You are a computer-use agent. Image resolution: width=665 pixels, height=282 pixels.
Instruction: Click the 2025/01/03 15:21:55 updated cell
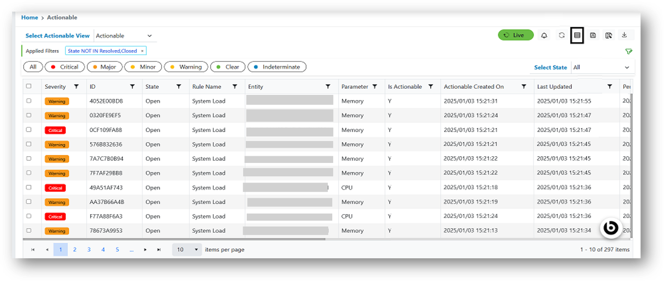pyautogui.click(x=564, y=101)
